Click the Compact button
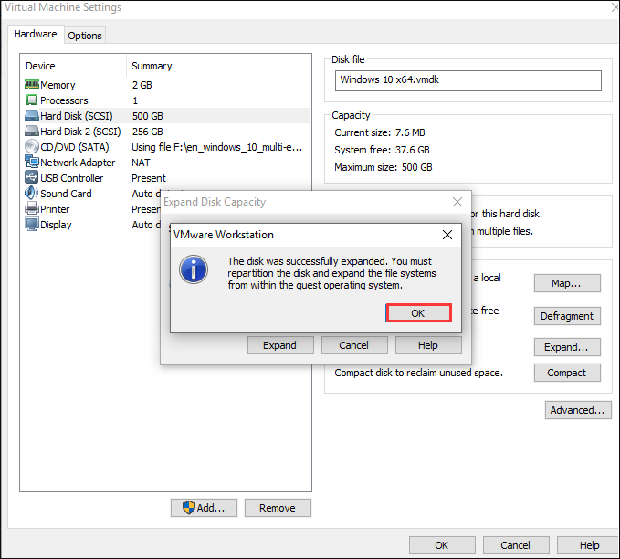 (x=567, y=373)
